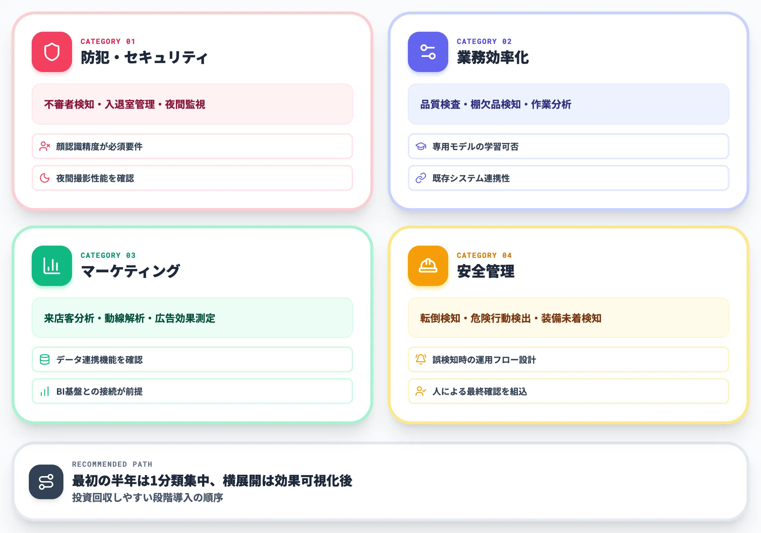
Task: Click the CATEGORY 01 label
Action: 108,41
